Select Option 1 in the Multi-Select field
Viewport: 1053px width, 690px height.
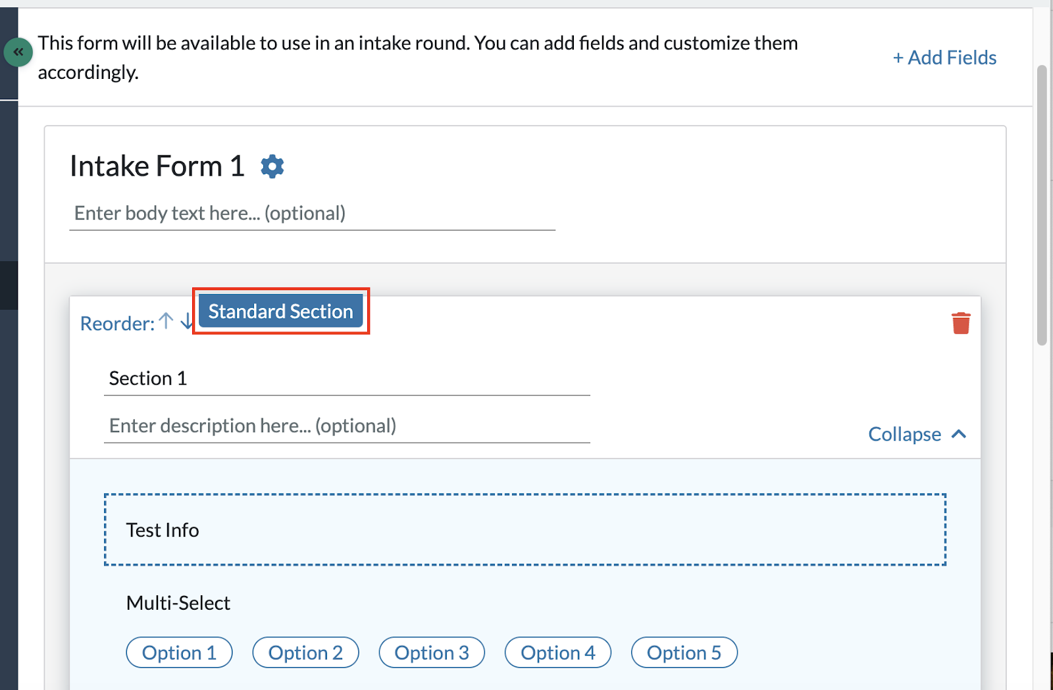click(x=178, y=653)
